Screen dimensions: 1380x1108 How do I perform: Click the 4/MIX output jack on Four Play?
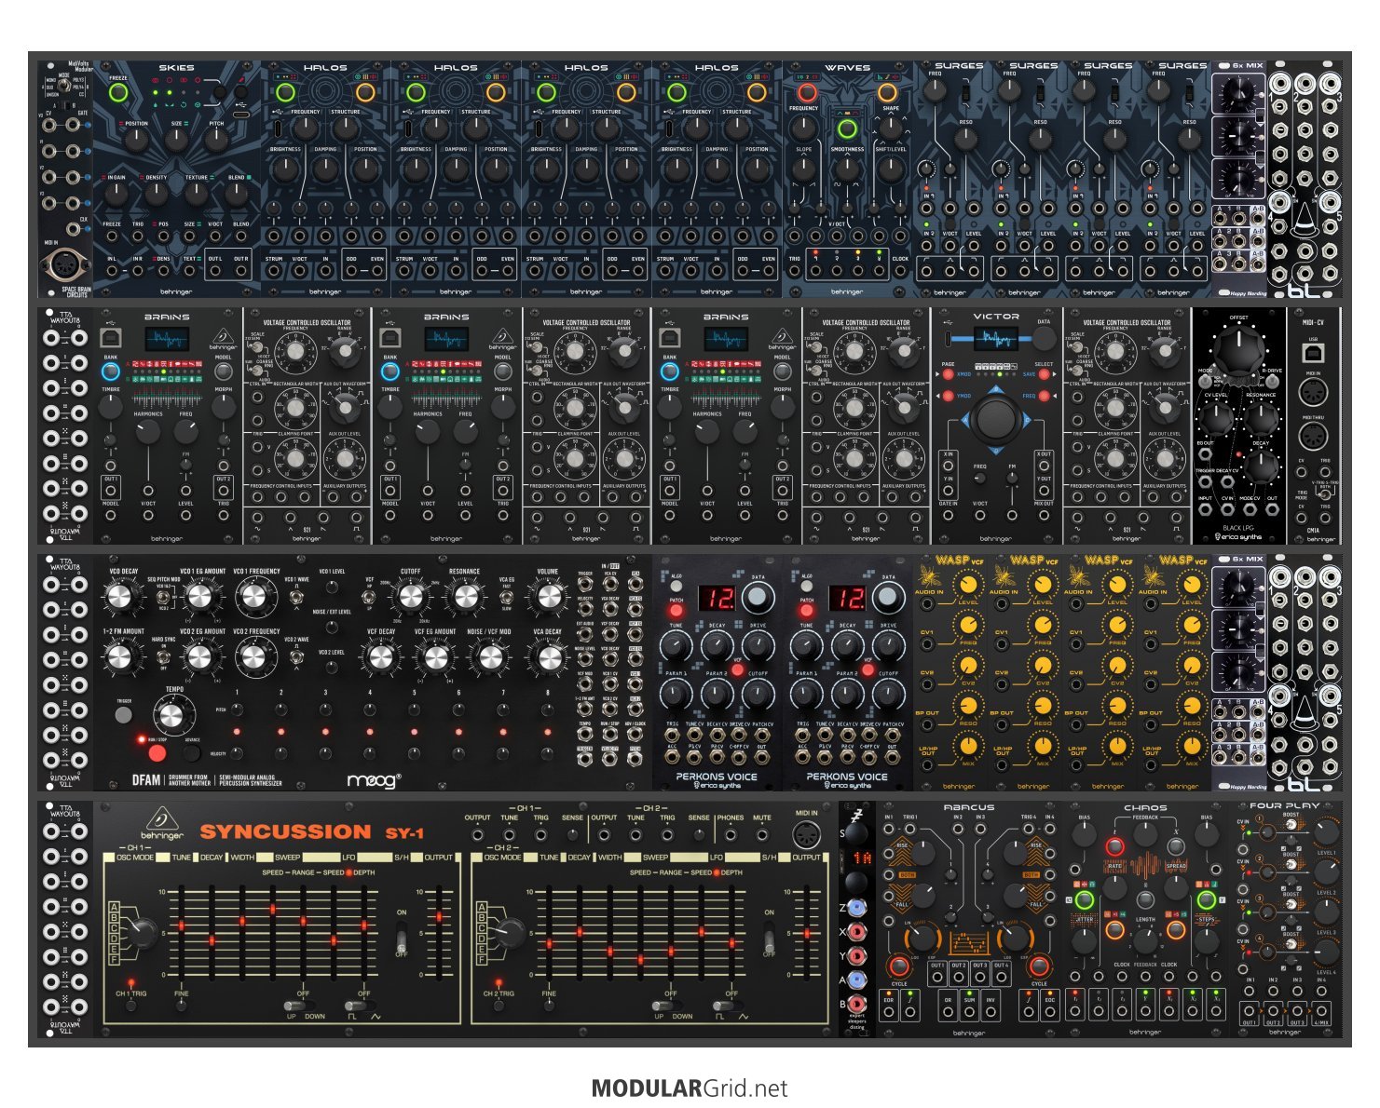pyautogui.click(x=1319, y=1010)
